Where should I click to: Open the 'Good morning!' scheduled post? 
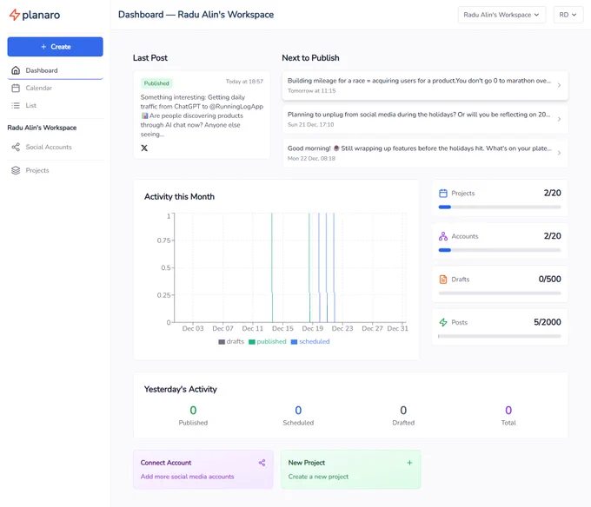point(425,153)
